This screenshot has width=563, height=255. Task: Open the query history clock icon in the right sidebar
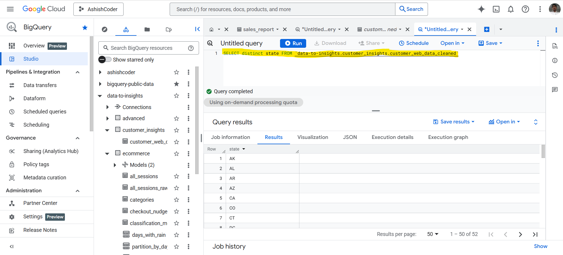[x=554, y=75]
